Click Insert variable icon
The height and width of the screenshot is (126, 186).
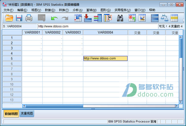pyautogui.click(x=142, y=18)
